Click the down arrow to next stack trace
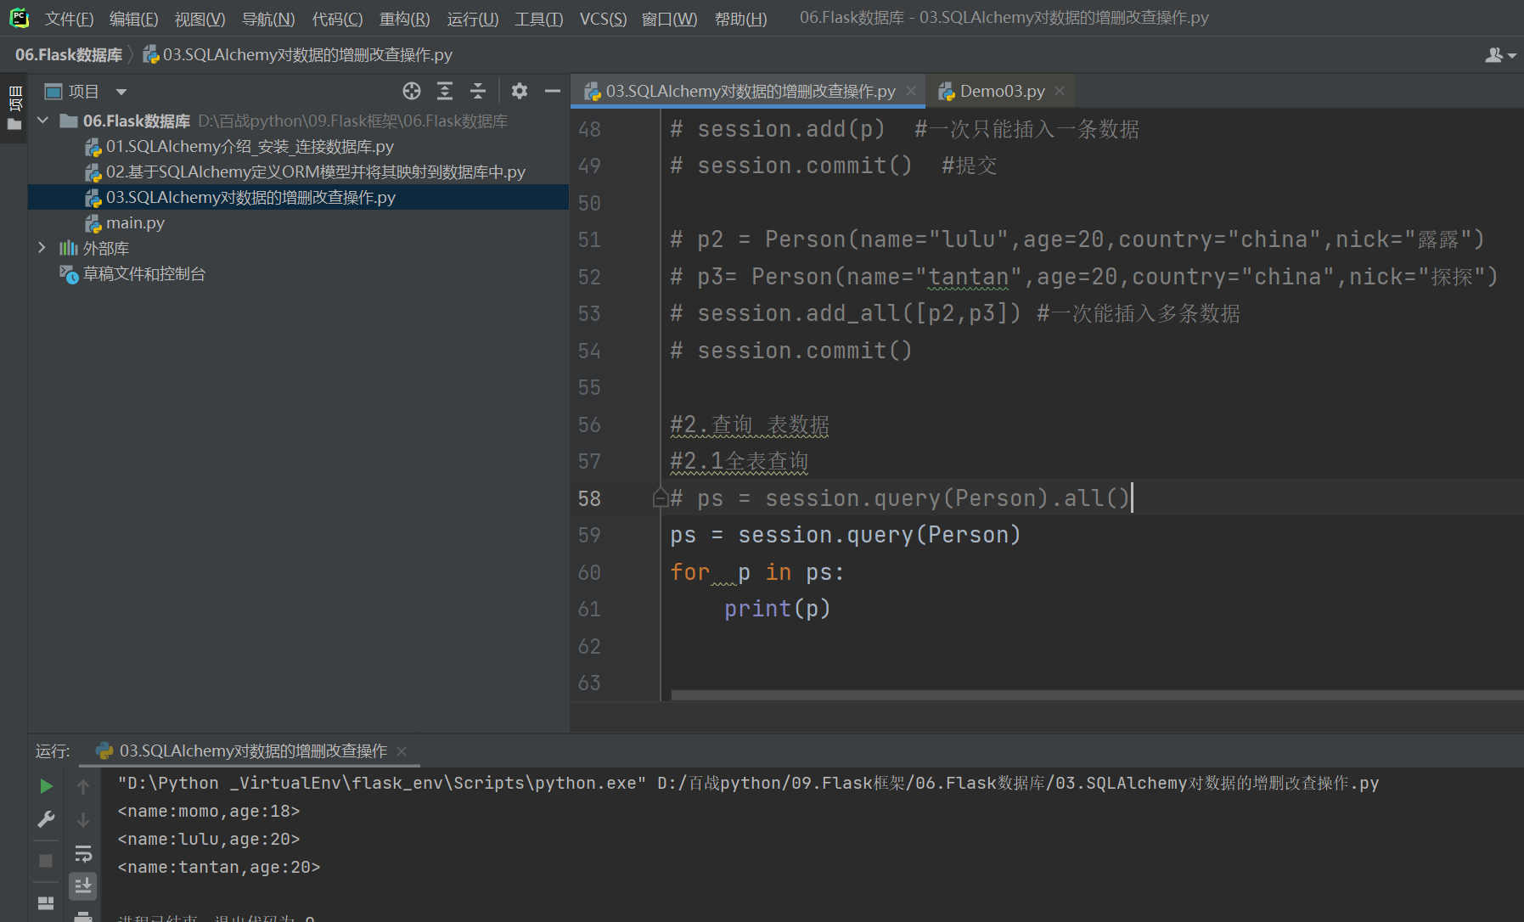Image resolution: width=1524 pixels, height=922 pixels. [83, 819]
